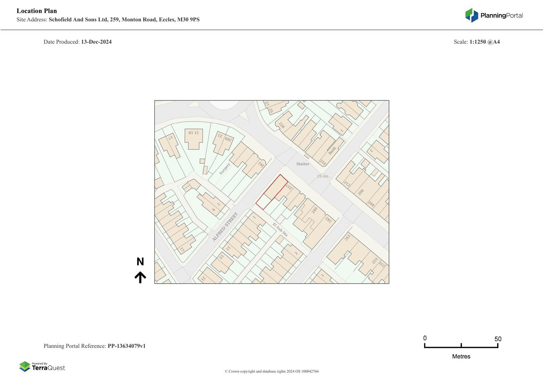Click the Surgery building label
The width and height of the screenshot is (543, 384).
(x=225, y=169)
